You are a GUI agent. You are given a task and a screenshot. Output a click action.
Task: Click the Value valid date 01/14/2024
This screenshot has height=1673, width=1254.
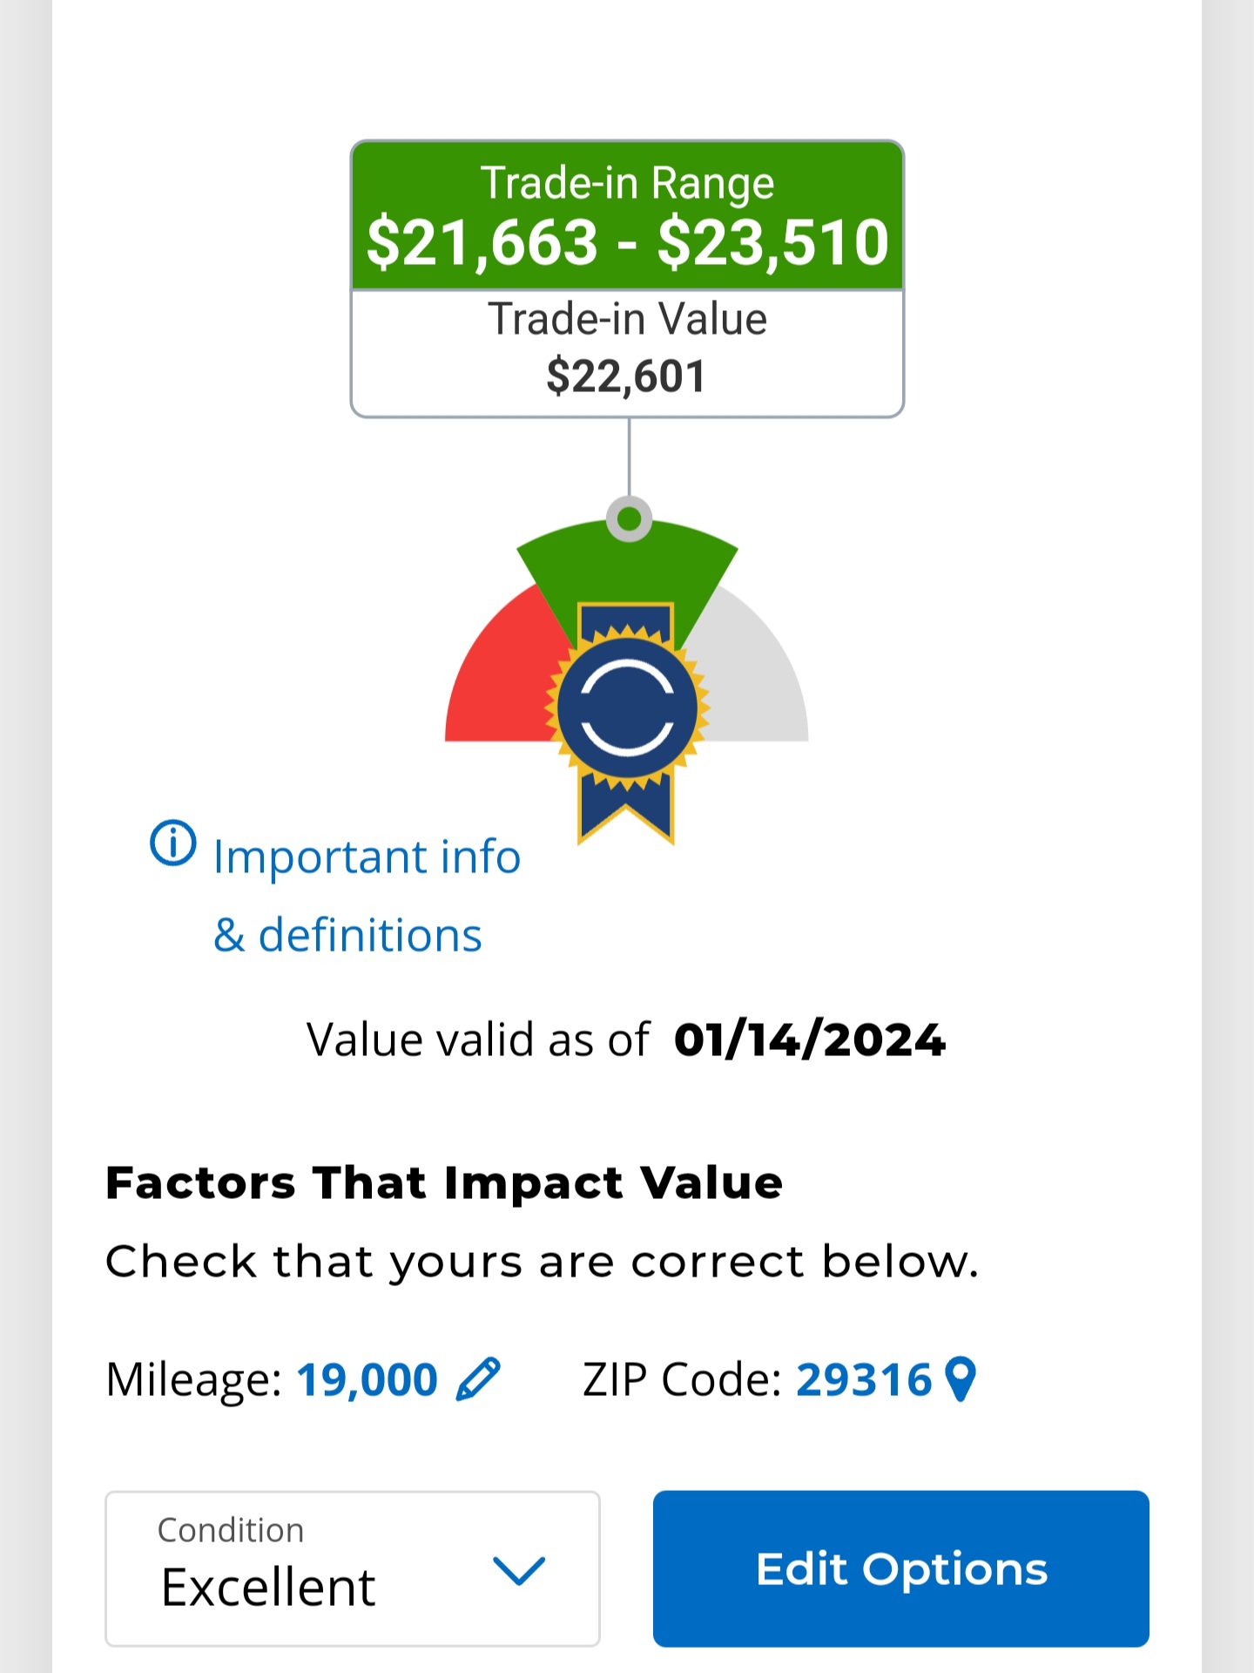point(810,1040)
